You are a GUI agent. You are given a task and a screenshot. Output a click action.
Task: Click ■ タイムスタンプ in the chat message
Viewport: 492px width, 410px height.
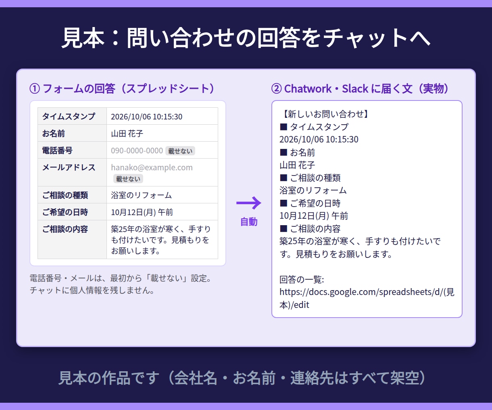pyautogui.click(x=314, y=127)
